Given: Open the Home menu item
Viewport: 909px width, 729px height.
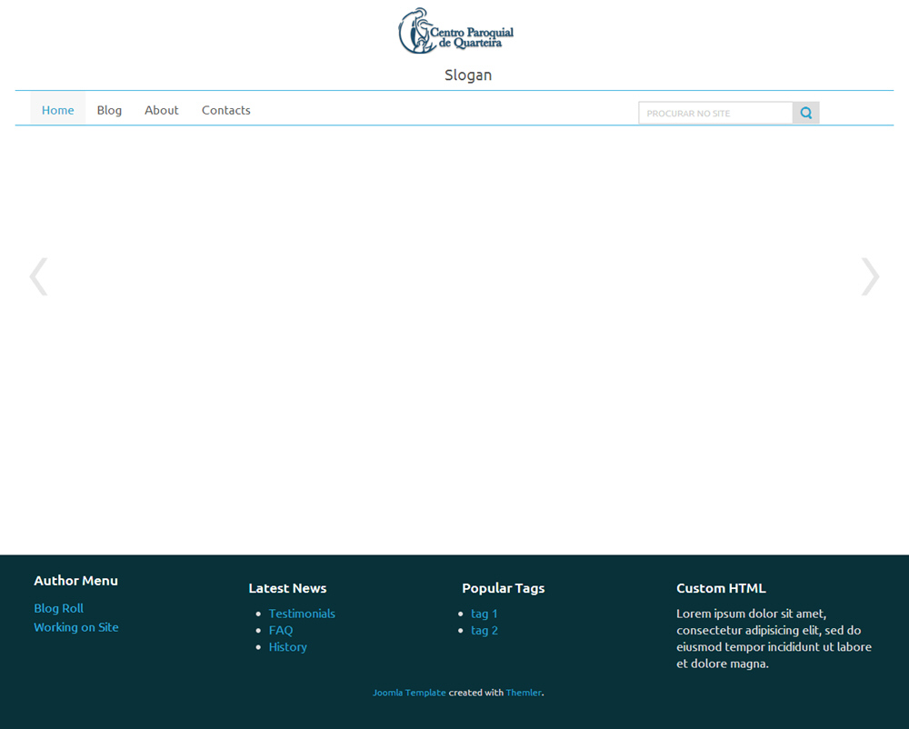Looking at the screenshot, I should (57, 110).
